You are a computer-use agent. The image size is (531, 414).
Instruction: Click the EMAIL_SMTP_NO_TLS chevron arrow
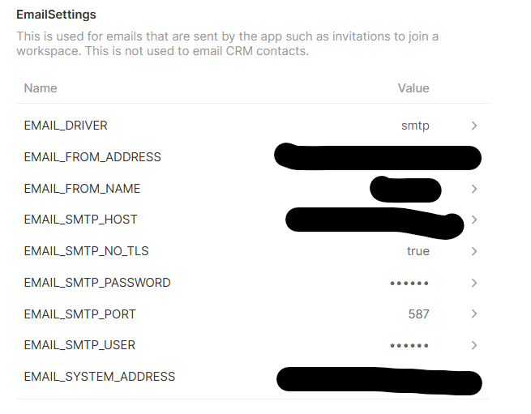[474, 251]
